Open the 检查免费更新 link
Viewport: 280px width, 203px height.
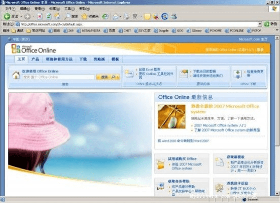(255, 73)
